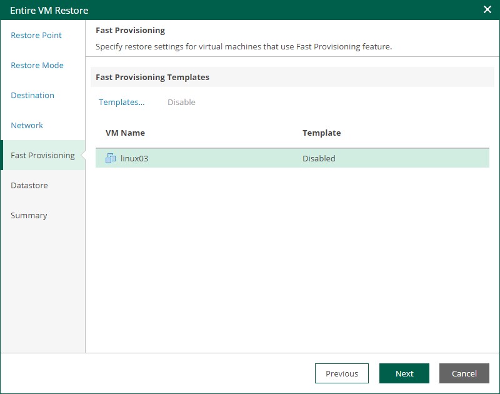
Task: Go back with the Previous button
Action: (x=342, y=373)
